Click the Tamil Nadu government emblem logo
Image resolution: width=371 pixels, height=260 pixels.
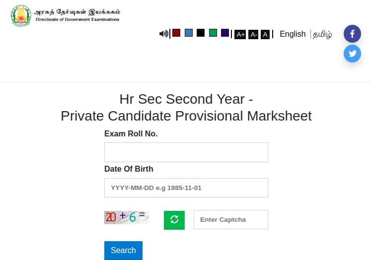20,15
